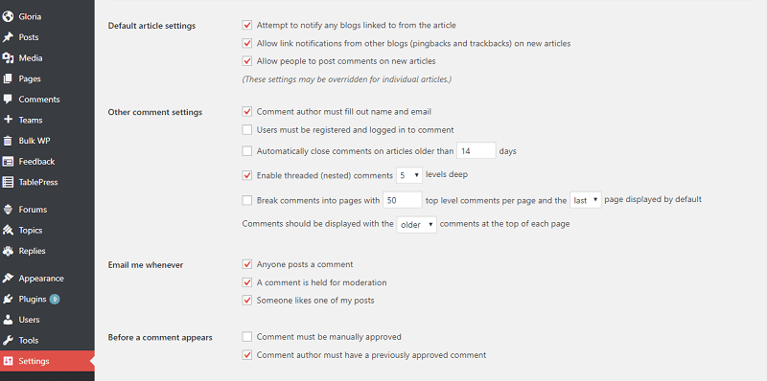Click the TablePress table icon

point(8,182)
